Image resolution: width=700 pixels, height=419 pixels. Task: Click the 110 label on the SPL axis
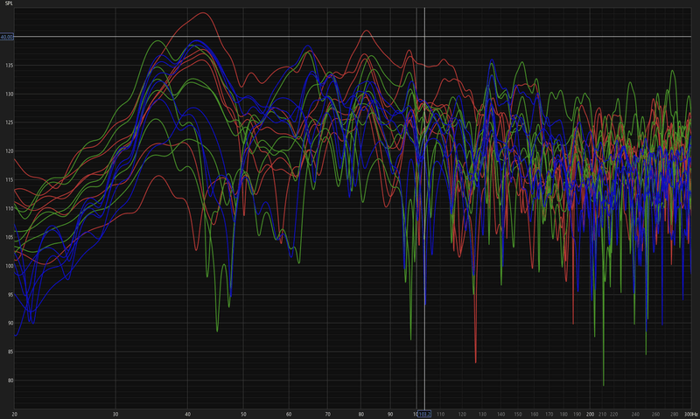coord(10,208)
